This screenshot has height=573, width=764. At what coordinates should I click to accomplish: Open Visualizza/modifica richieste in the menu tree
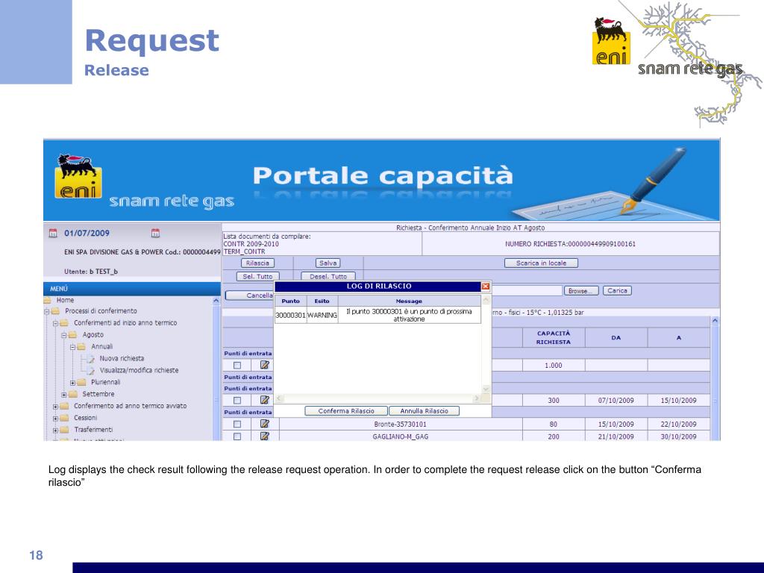pos(139,370)
